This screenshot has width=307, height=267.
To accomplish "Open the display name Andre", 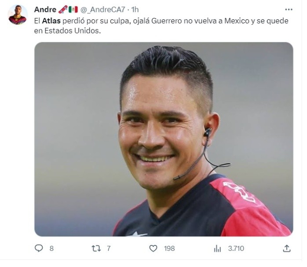I will [45, 9].
